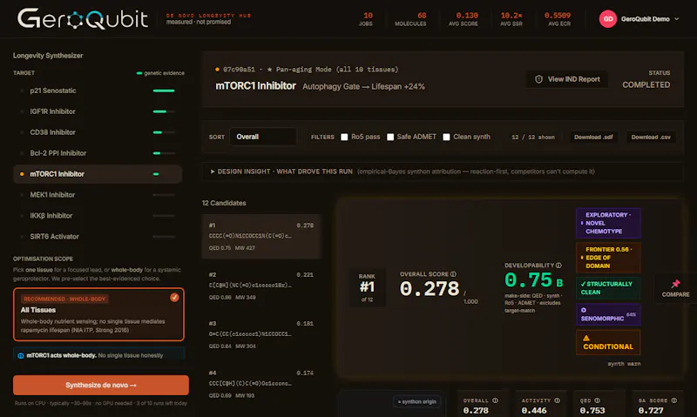
Task: Open the Sort Overall dropdown
Action: tap(263, 137)
